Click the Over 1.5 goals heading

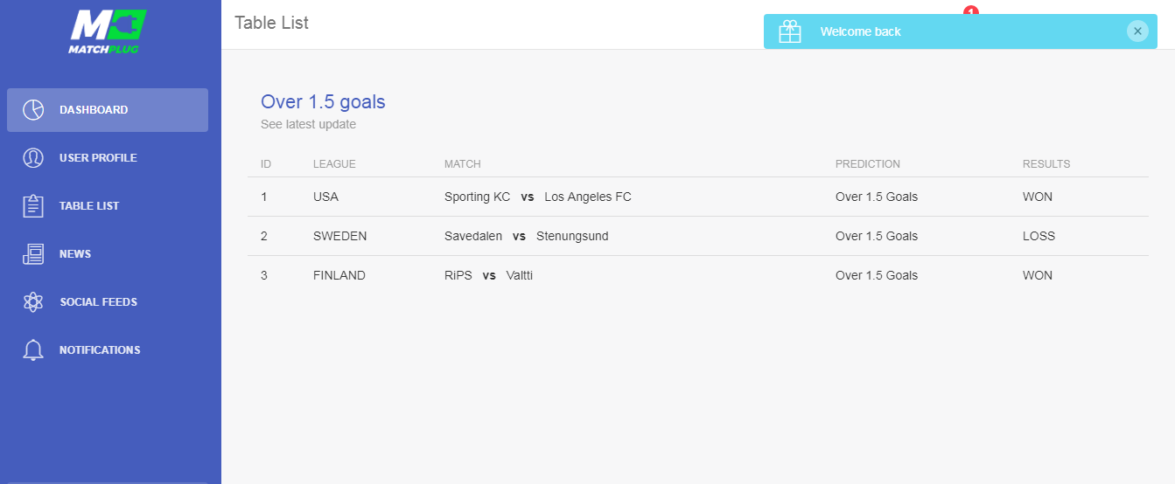click(323, 101)
